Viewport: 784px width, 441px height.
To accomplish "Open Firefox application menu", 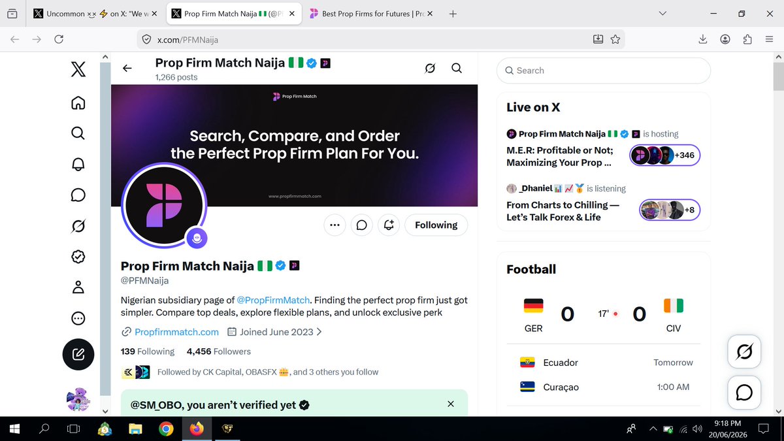I will coord(770,40).
